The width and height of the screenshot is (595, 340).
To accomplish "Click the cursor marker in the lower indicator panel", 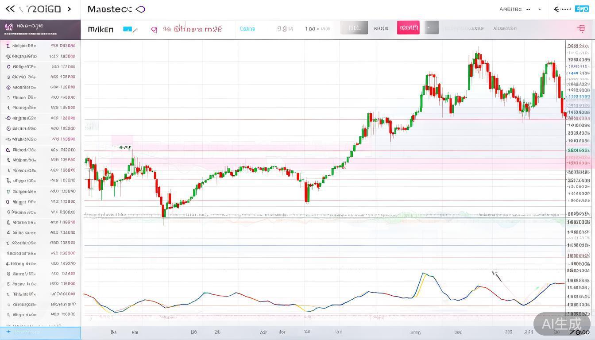I will [496, 276].
